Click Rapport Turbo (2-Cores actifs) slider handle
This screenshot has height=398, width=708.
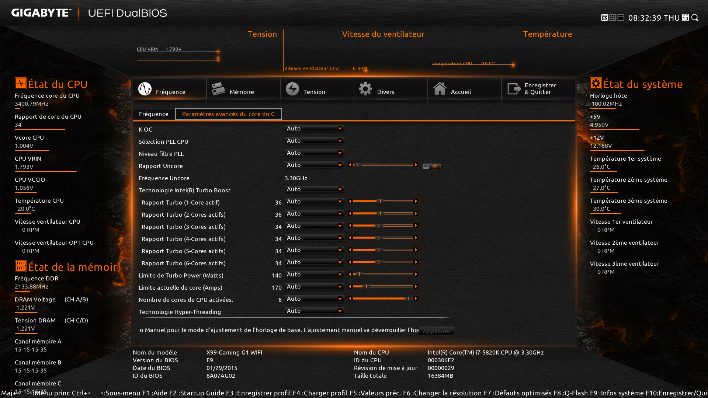380,213
